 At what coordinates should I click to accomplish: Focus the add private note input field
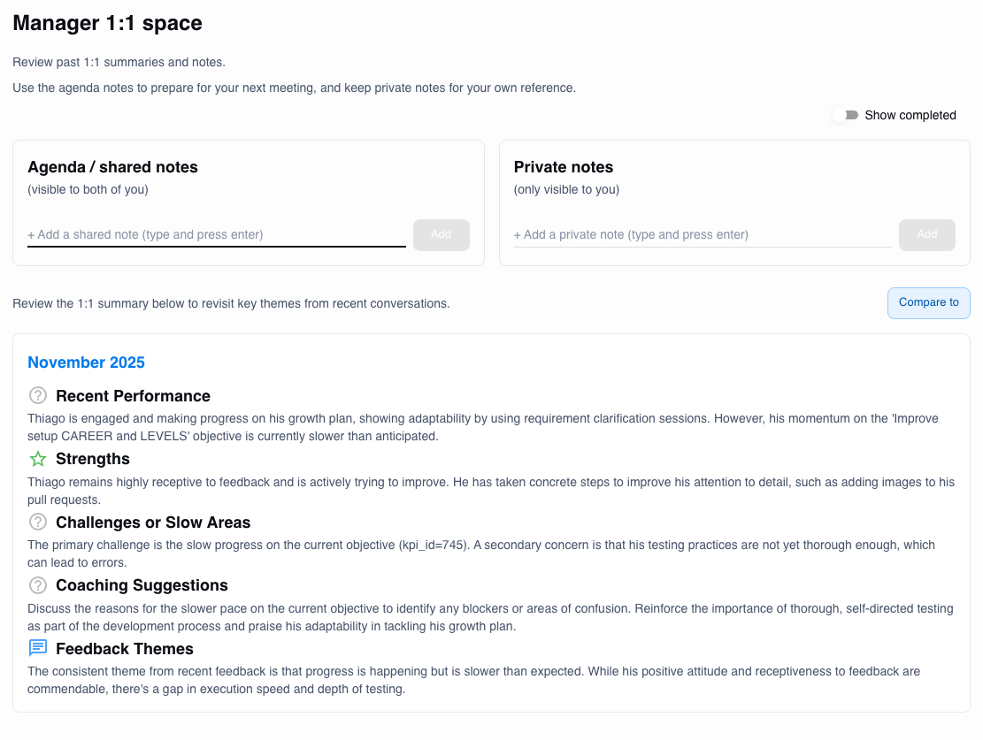coord(702,235)
